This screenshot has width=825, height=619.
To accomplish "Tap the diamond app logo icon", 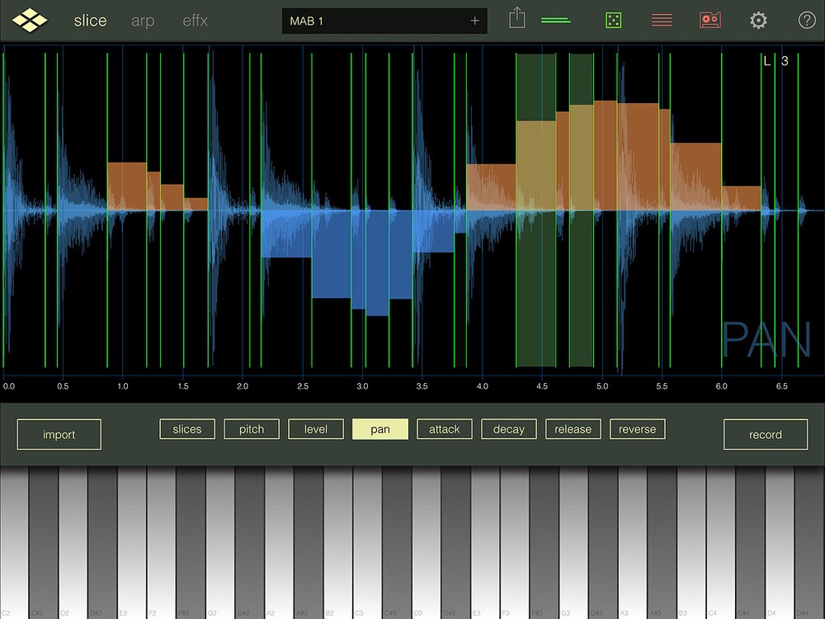I will click(x=30, y=21).
